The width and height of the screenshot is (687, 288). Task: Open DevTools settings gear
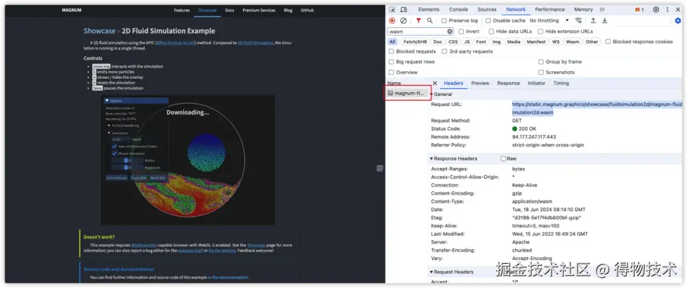pos(656,10)
